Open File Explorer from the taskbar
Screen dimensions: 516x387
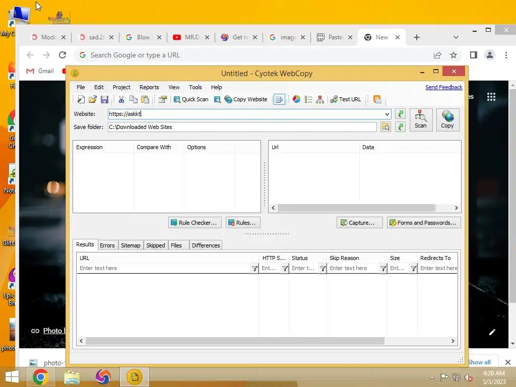coord(72,377)
